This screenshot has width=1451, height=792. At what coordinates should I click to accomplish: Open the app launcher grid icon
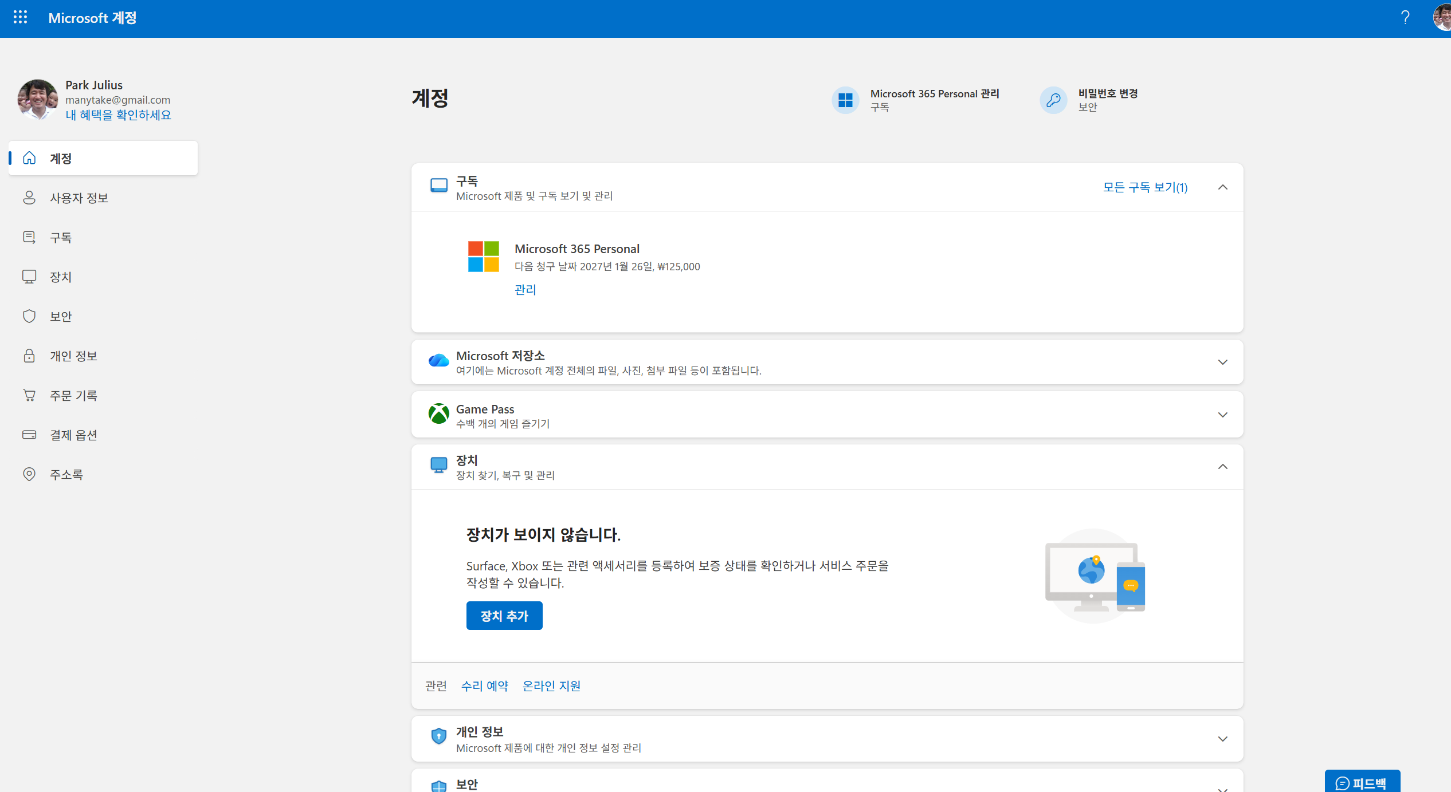(20, 17)
